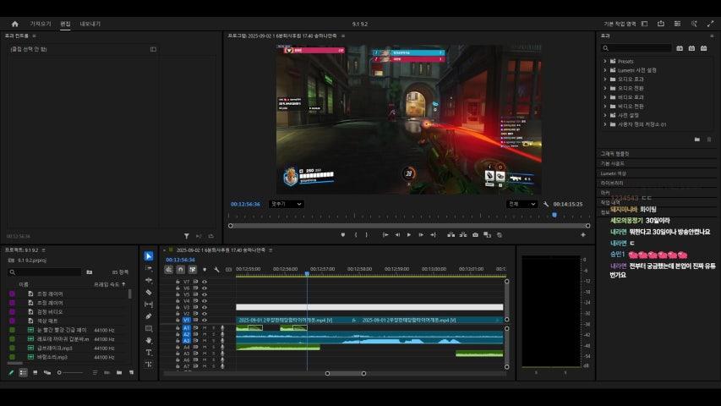
Task: Select the Pen tool
Action: [149, 315]
